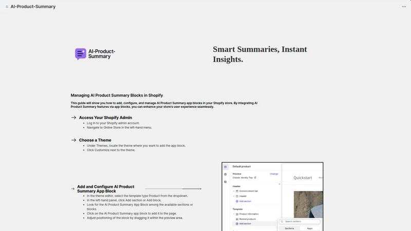The height and width of the screenshot is (231, 411).
Task: Click the Product information section icon
Action: point(237,214)
